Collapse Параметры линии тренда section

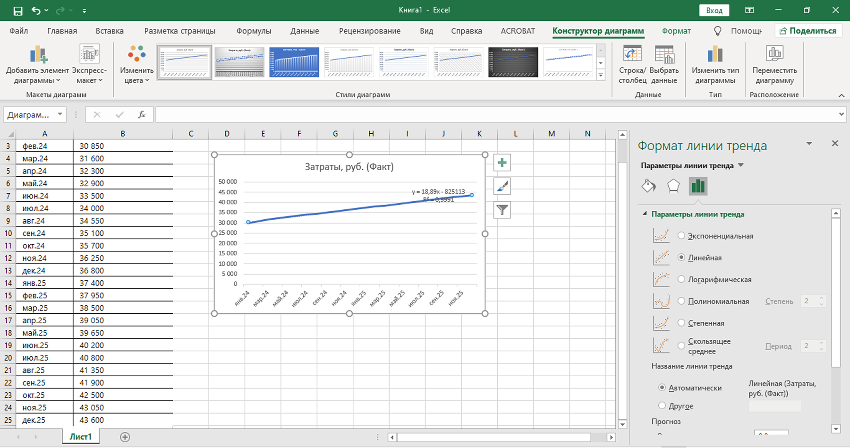[645, 214]
